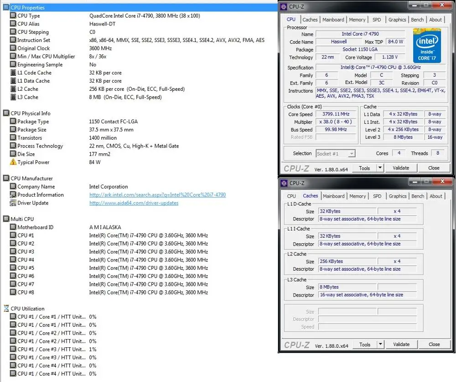
Task: Open Graphics tab in upper CPU-Z window
Action: pyautogui.click(x=397, y=20)
